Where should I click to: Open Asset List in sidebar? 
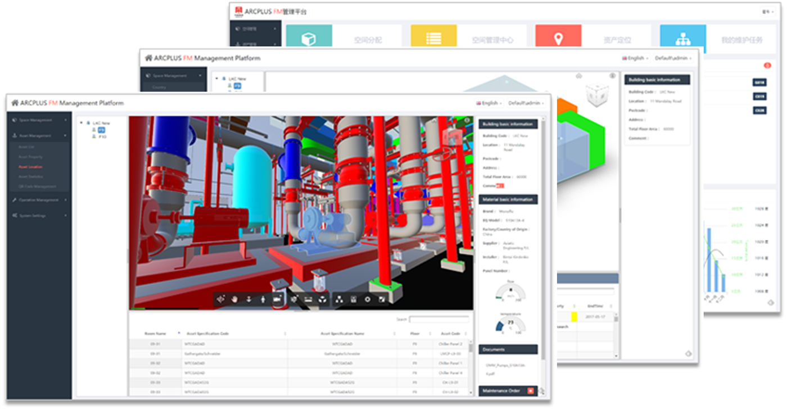click(26, 147)
